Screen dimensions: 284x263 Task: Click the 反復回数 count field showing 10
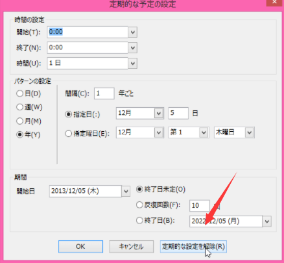click(x=200, y=205)
